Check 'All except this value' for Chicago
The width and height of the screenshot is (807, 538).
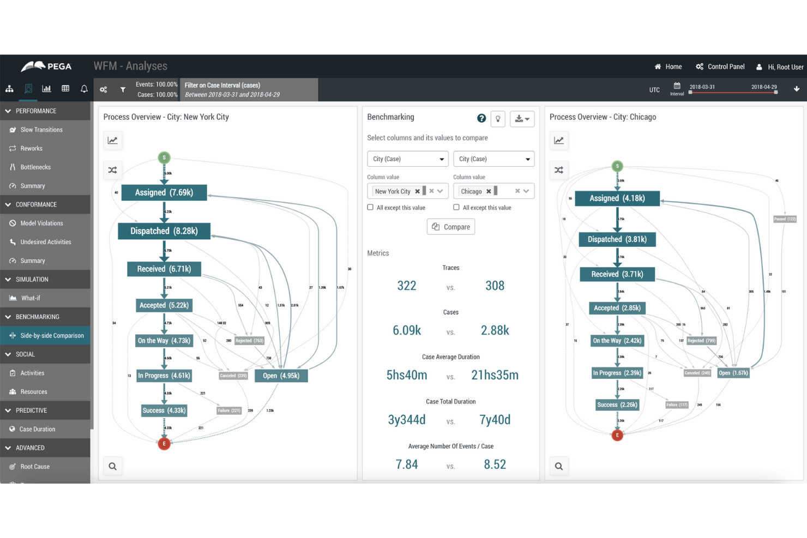(x=456, y=207)
